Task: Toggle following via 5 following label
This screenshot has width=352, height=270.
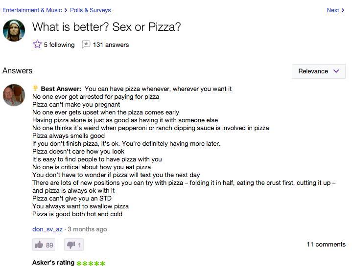Action: (59, 45)
